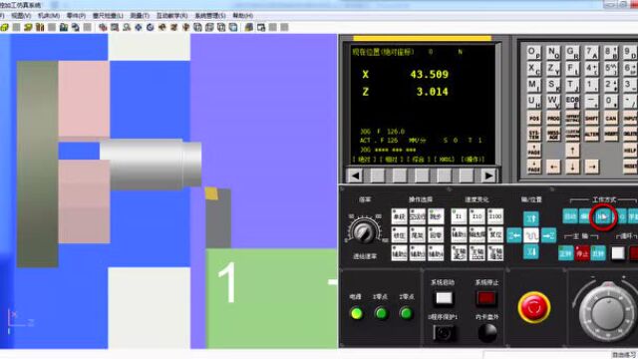This screenshot has height=359, width=638.
Task: Click the red emergency stop button
Action: [x=534, y=307]
